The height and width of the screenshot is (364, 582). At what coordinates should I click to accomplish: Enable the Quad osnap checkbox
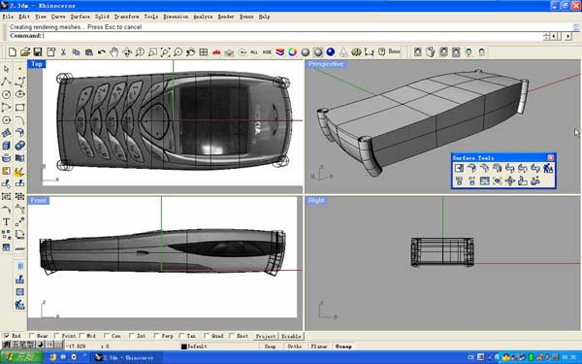pos(207,336)
